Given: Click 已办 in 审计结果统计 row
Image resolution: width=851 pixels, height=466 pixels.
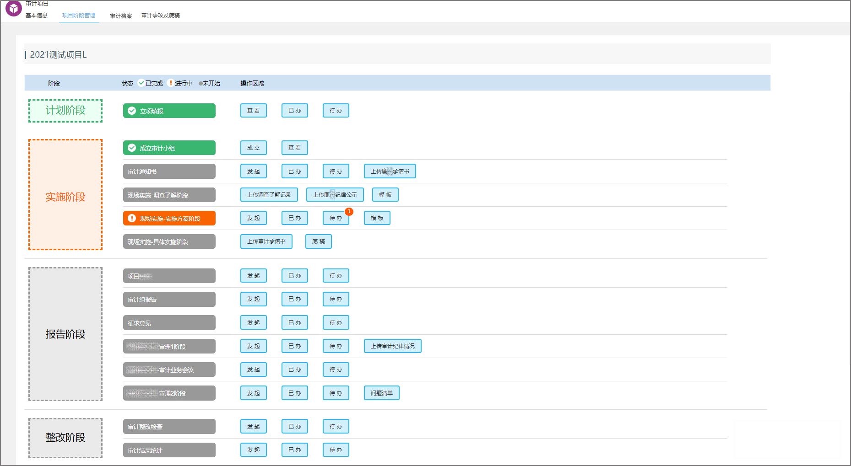Looking at the screenshot, I should [x=295, y=450].
